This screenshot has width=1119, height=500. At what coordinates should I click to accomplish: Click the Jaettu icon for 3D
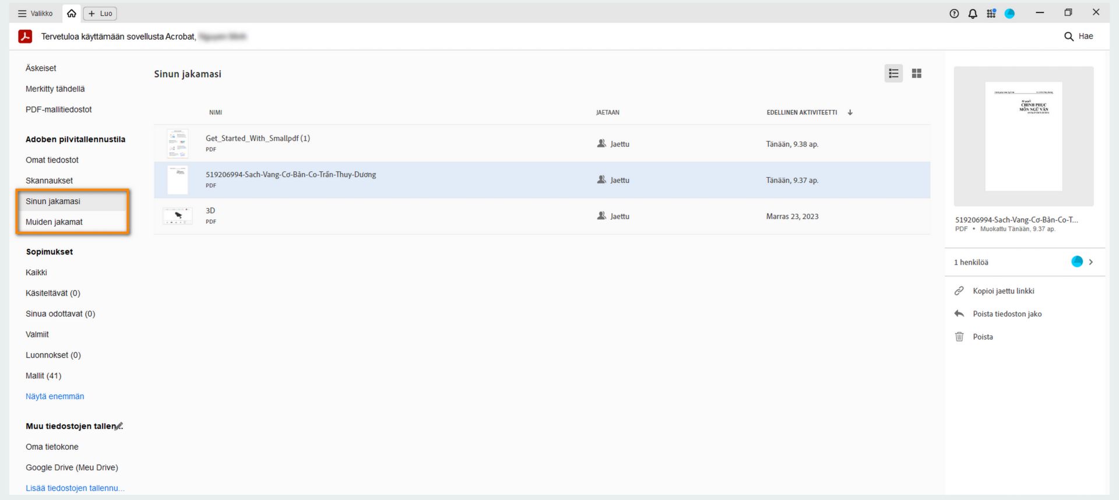(x=602, y=216)
